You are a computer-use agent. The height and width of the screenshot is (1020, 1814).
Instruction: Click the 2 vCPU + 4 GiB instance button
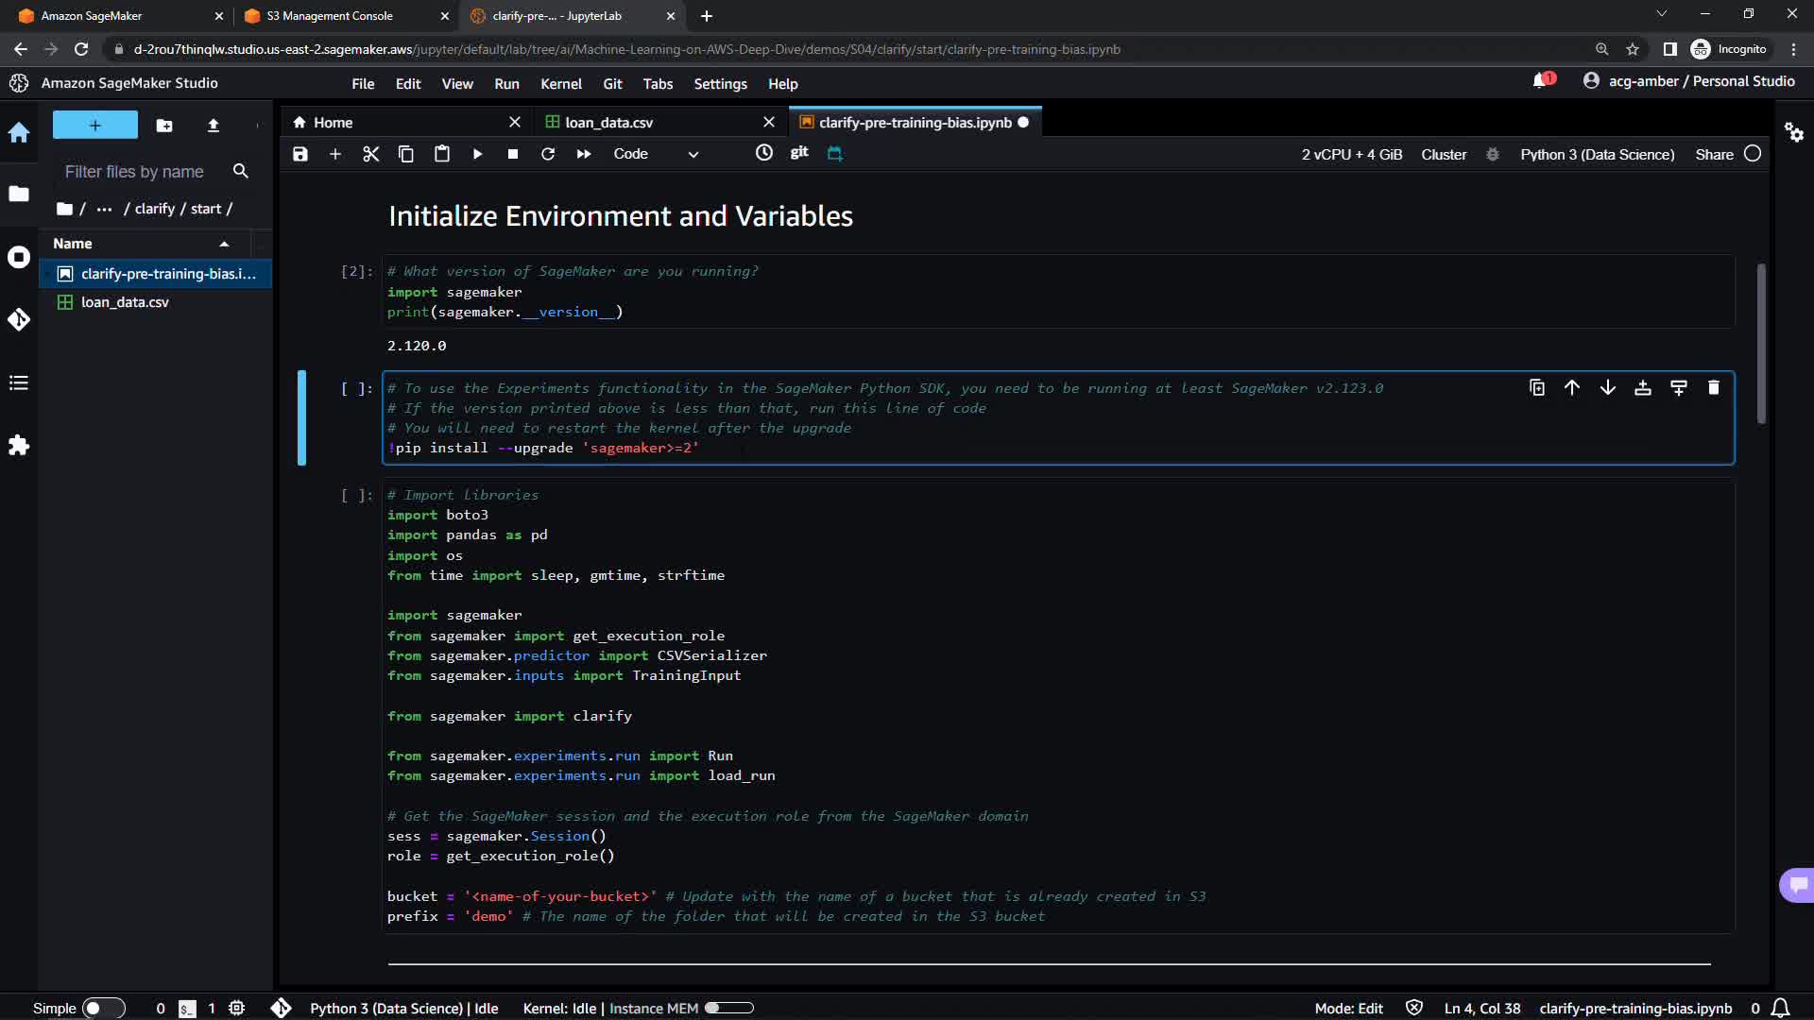(1351, 154)
